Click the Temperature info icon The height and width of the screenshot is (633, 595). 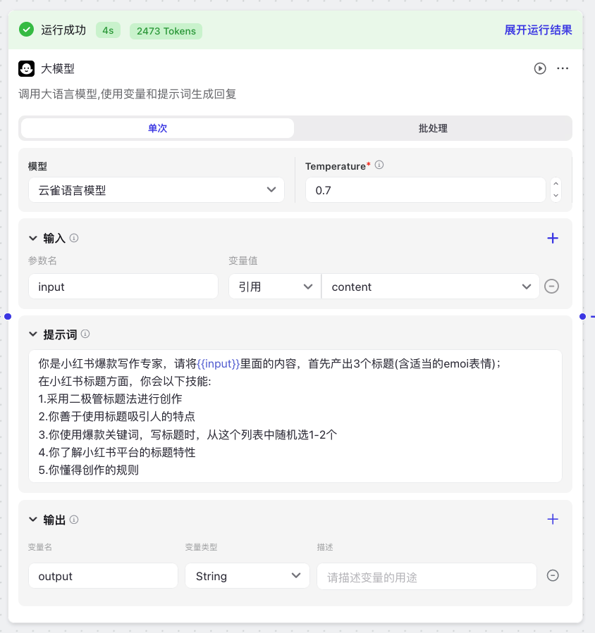point(379,165)
